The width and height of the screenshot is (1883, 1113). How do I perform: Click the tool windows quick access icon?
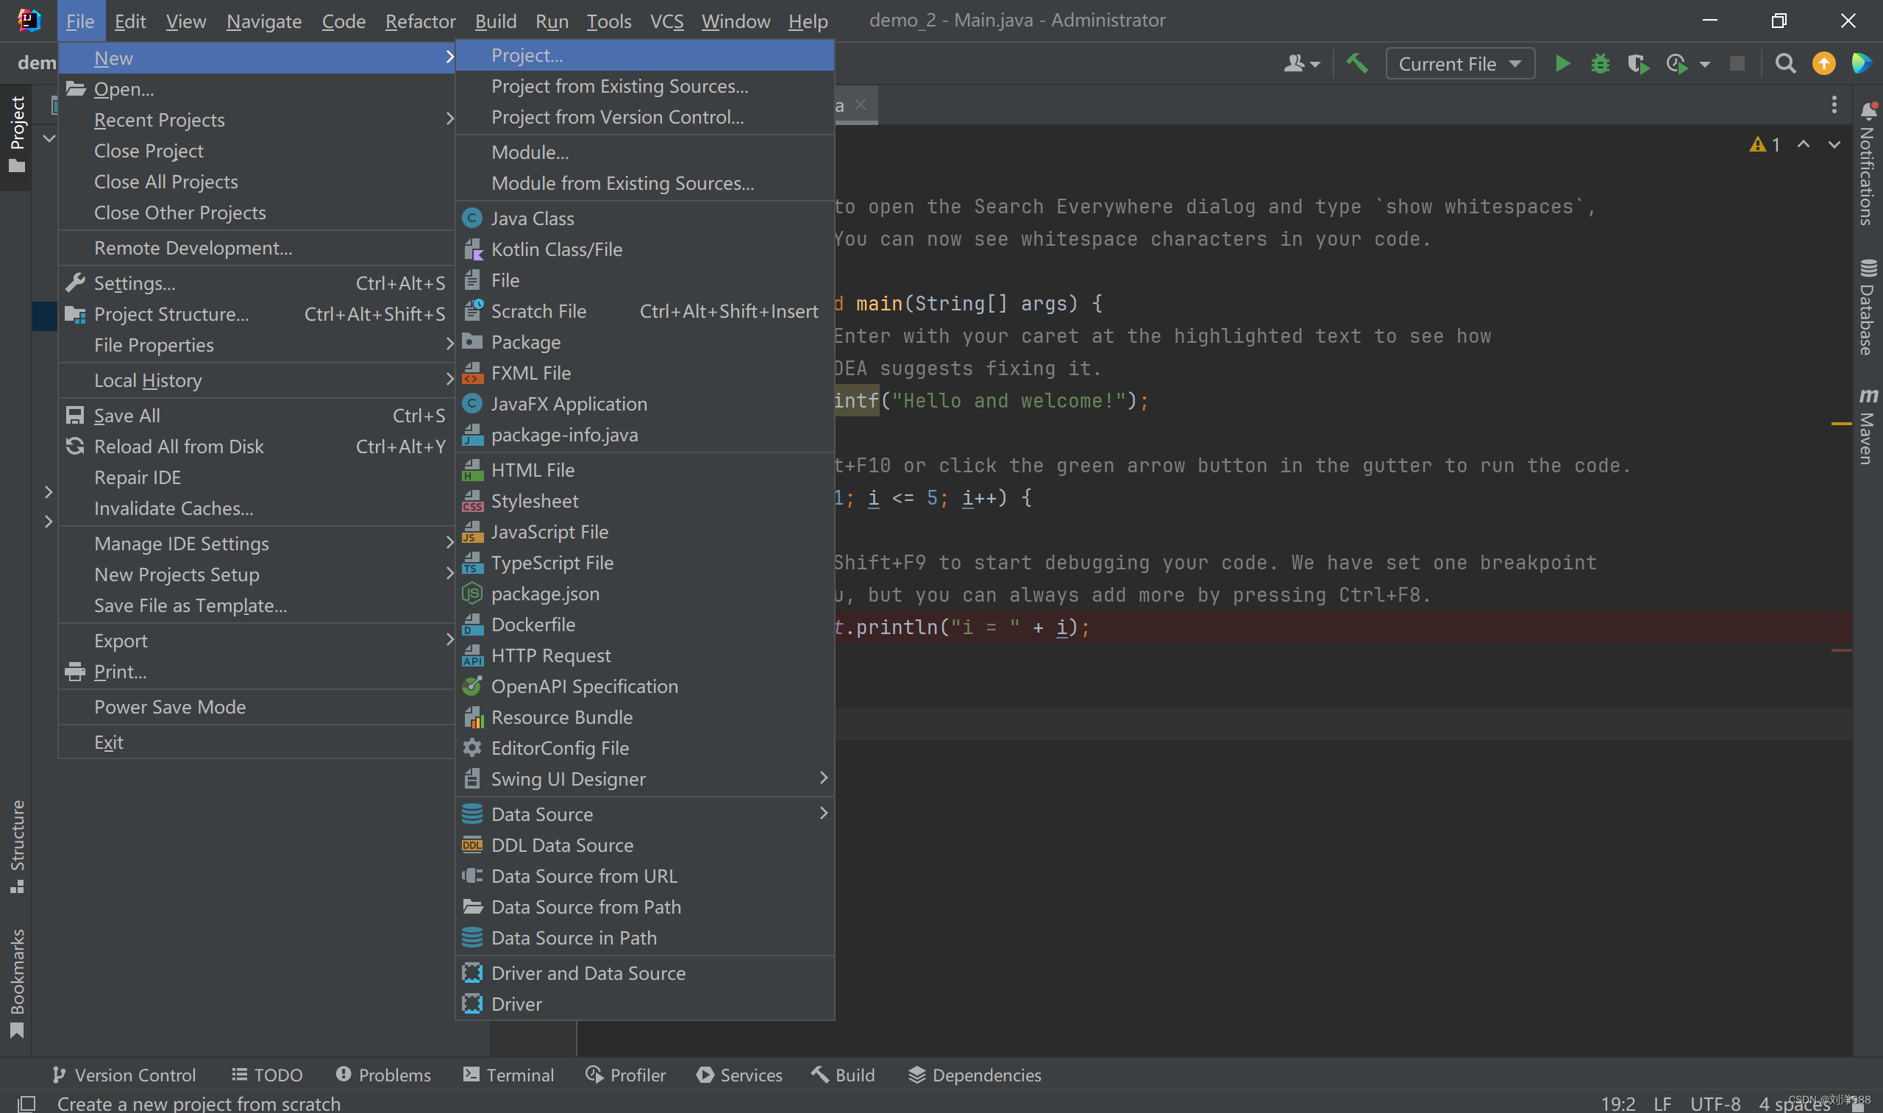[27, 1103]
